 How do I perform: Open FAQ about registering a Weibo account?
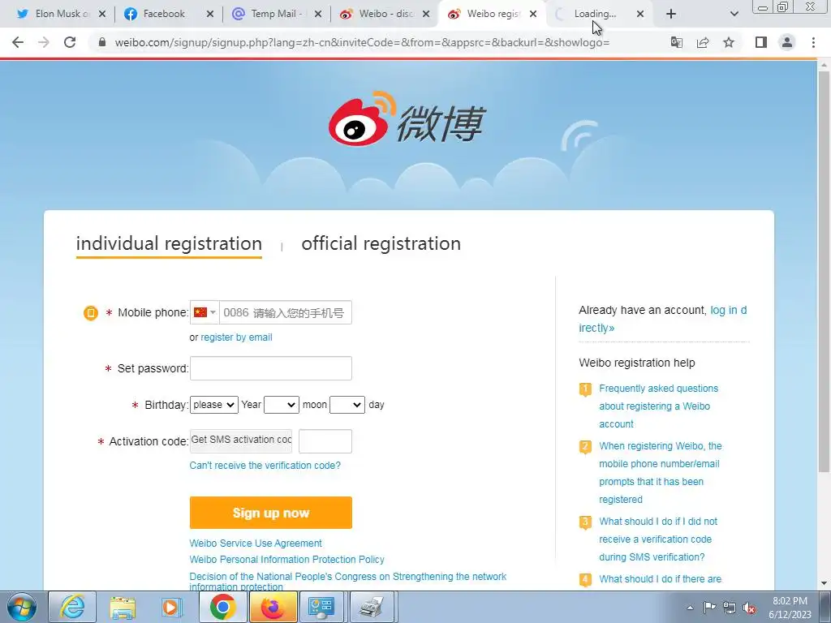(658, 406)
